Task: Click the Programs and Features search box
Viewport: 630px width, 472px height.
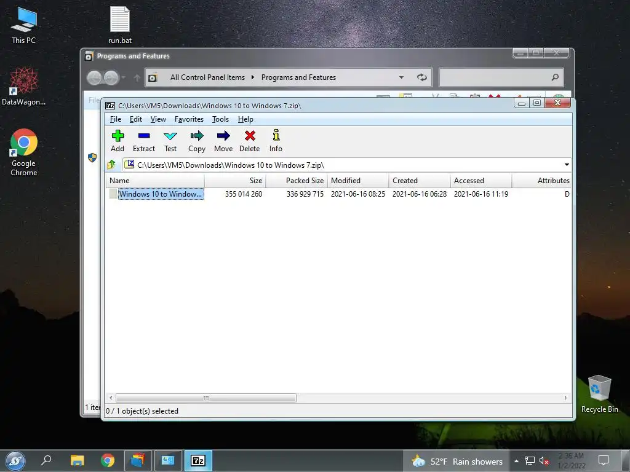Action: (501, 77)
